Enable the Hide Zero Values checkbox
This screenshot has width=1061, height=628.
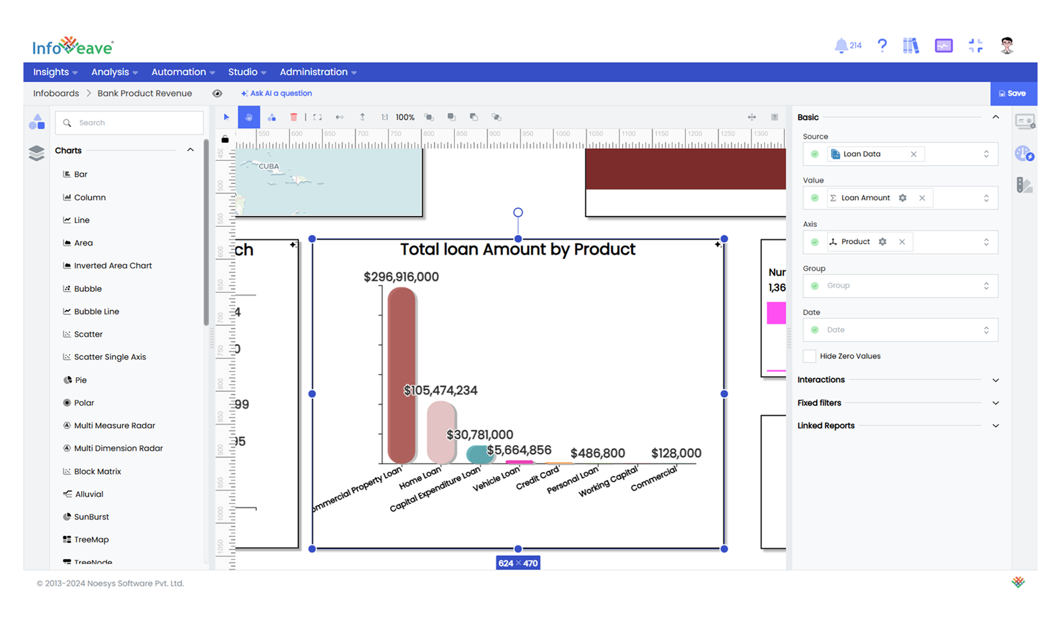tap(809, 356)
